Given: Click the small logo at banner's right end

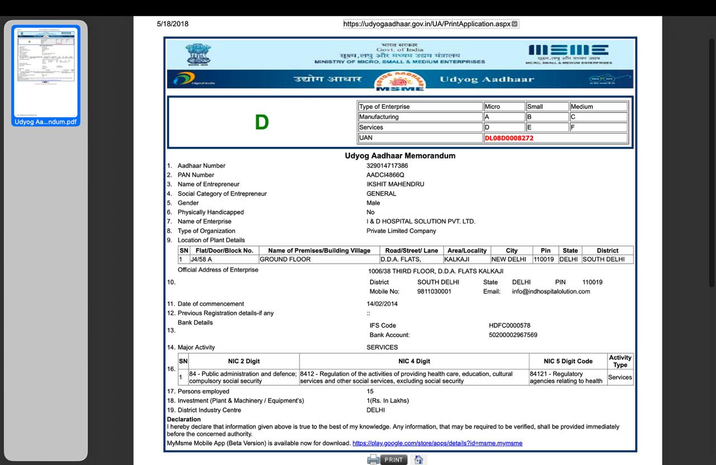Looking at the screenshot, I should [x=602, y=80].
